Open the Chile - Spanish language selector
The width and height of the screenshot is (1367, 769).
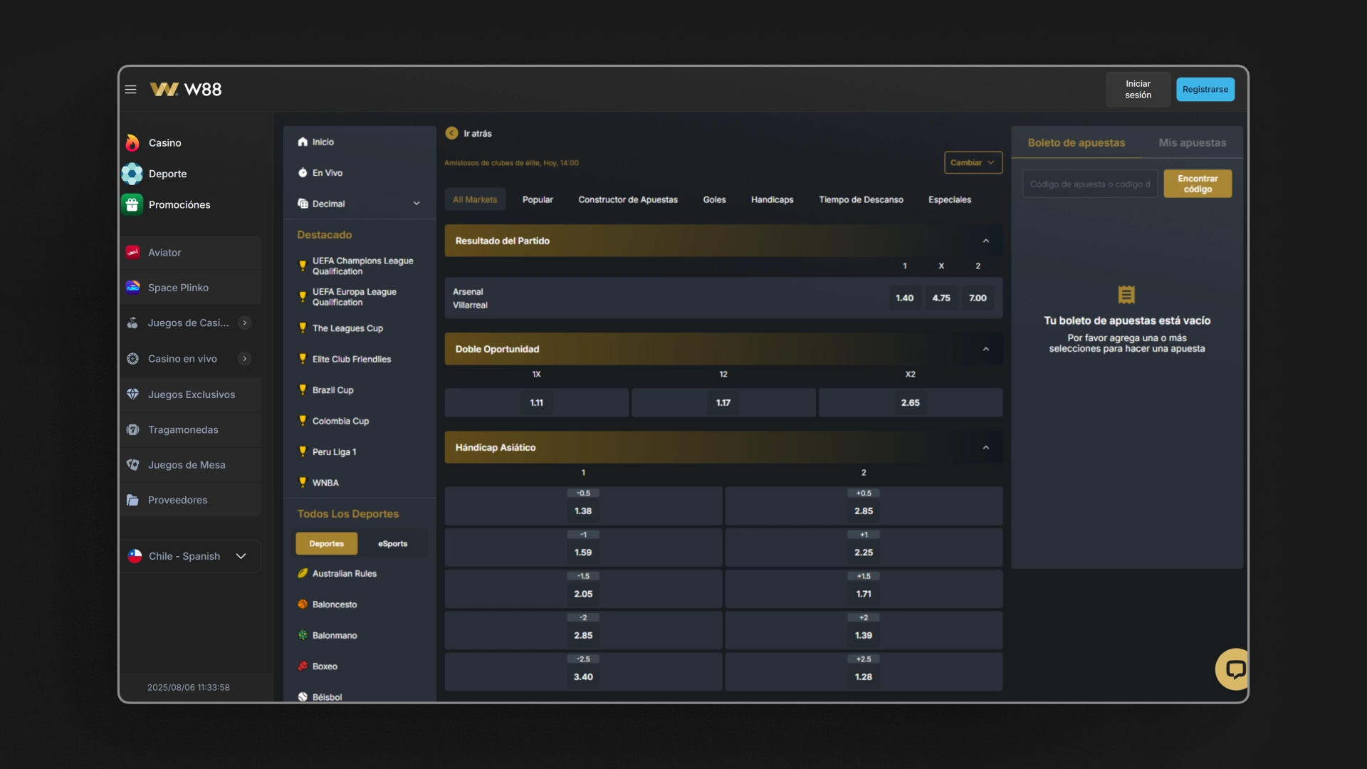pos(189,557)
